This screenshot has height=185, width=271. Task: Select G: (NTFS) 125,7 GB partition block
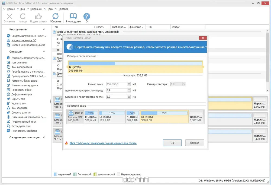pos(112,116)
